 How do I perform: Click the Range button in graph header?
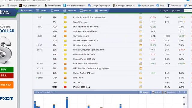[x=144, y=92]
